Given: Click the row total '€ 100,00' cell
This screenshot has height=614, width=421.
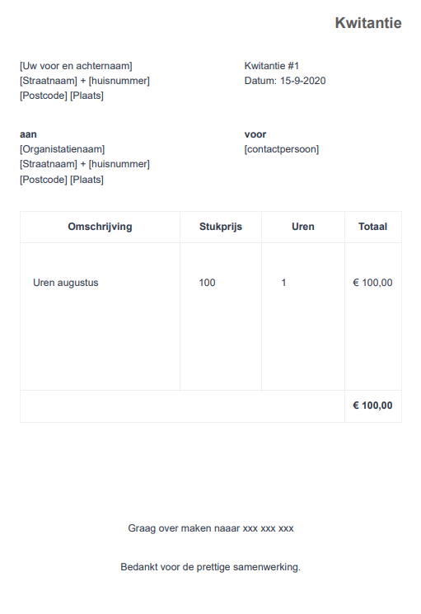Looking at the screenshot, I should (x=372, y=283).
